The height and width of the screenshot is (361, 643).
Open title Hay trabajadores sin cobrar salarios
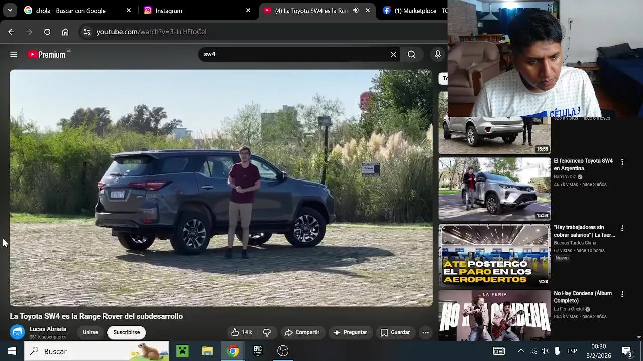click(x=584, y=231)
